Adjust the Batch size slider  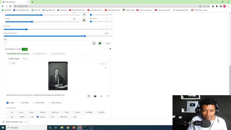pos(101,22)
